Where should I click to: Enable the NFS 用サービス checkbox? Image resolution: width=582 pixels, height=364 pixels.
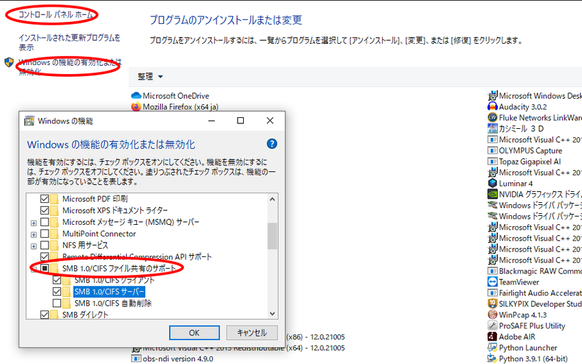tap(45, 245)
